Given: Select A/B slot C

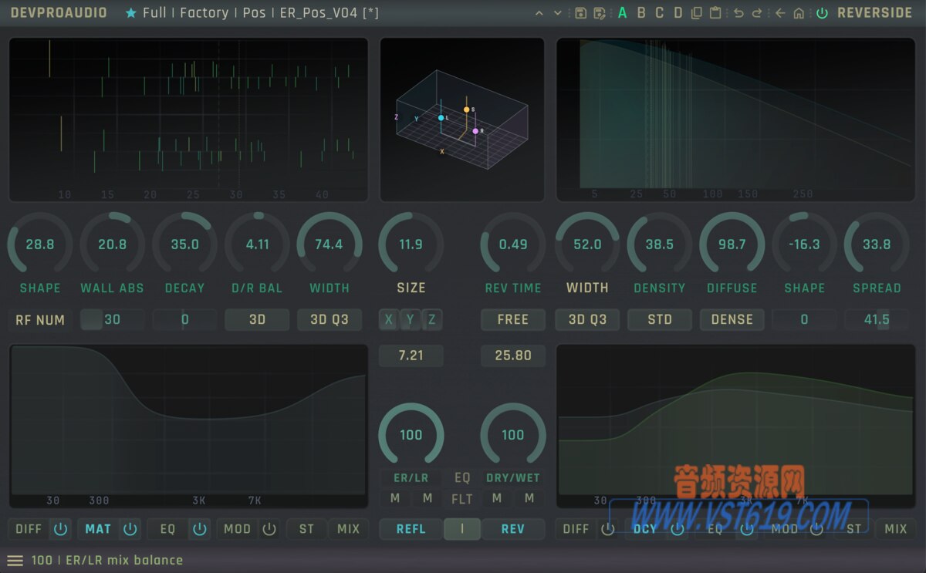Looking at the screenshot, I should coord(660,13).
